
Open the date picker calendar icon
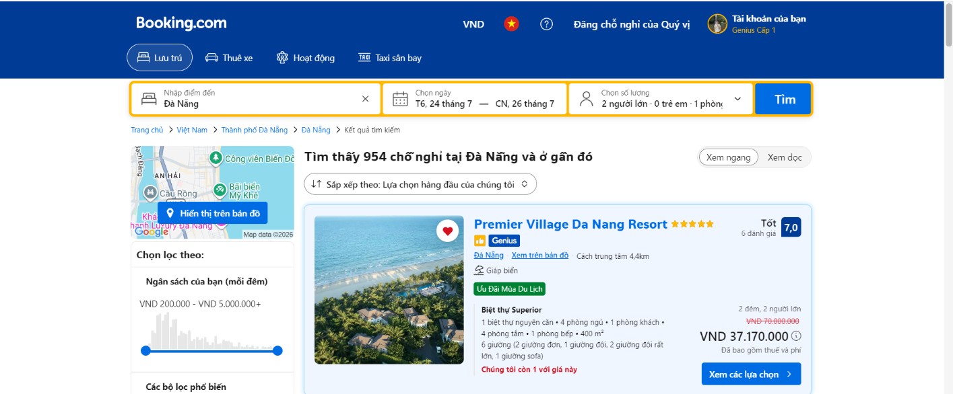tap(400, 99)
